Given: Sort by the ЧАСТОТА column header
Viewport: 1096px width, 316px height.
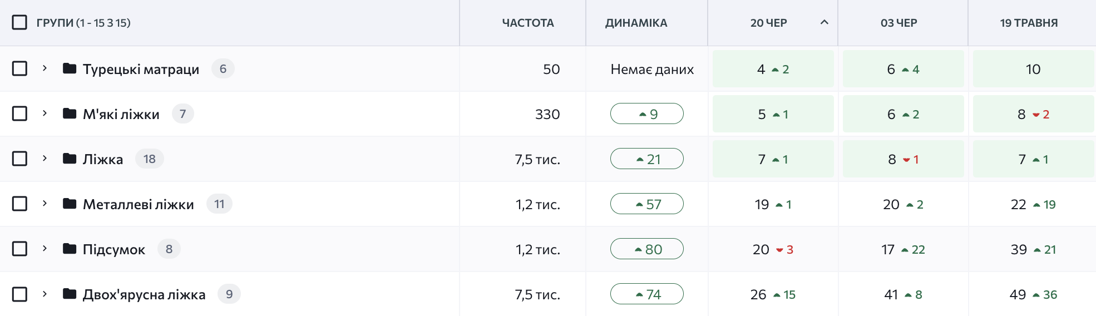Looking at the screenshot, I should click(x=528, y=23).
